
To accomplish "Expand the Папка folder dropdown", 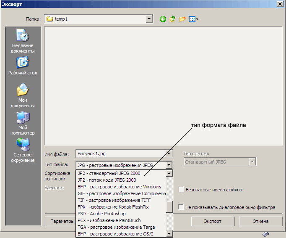I will tap(149, 19).
